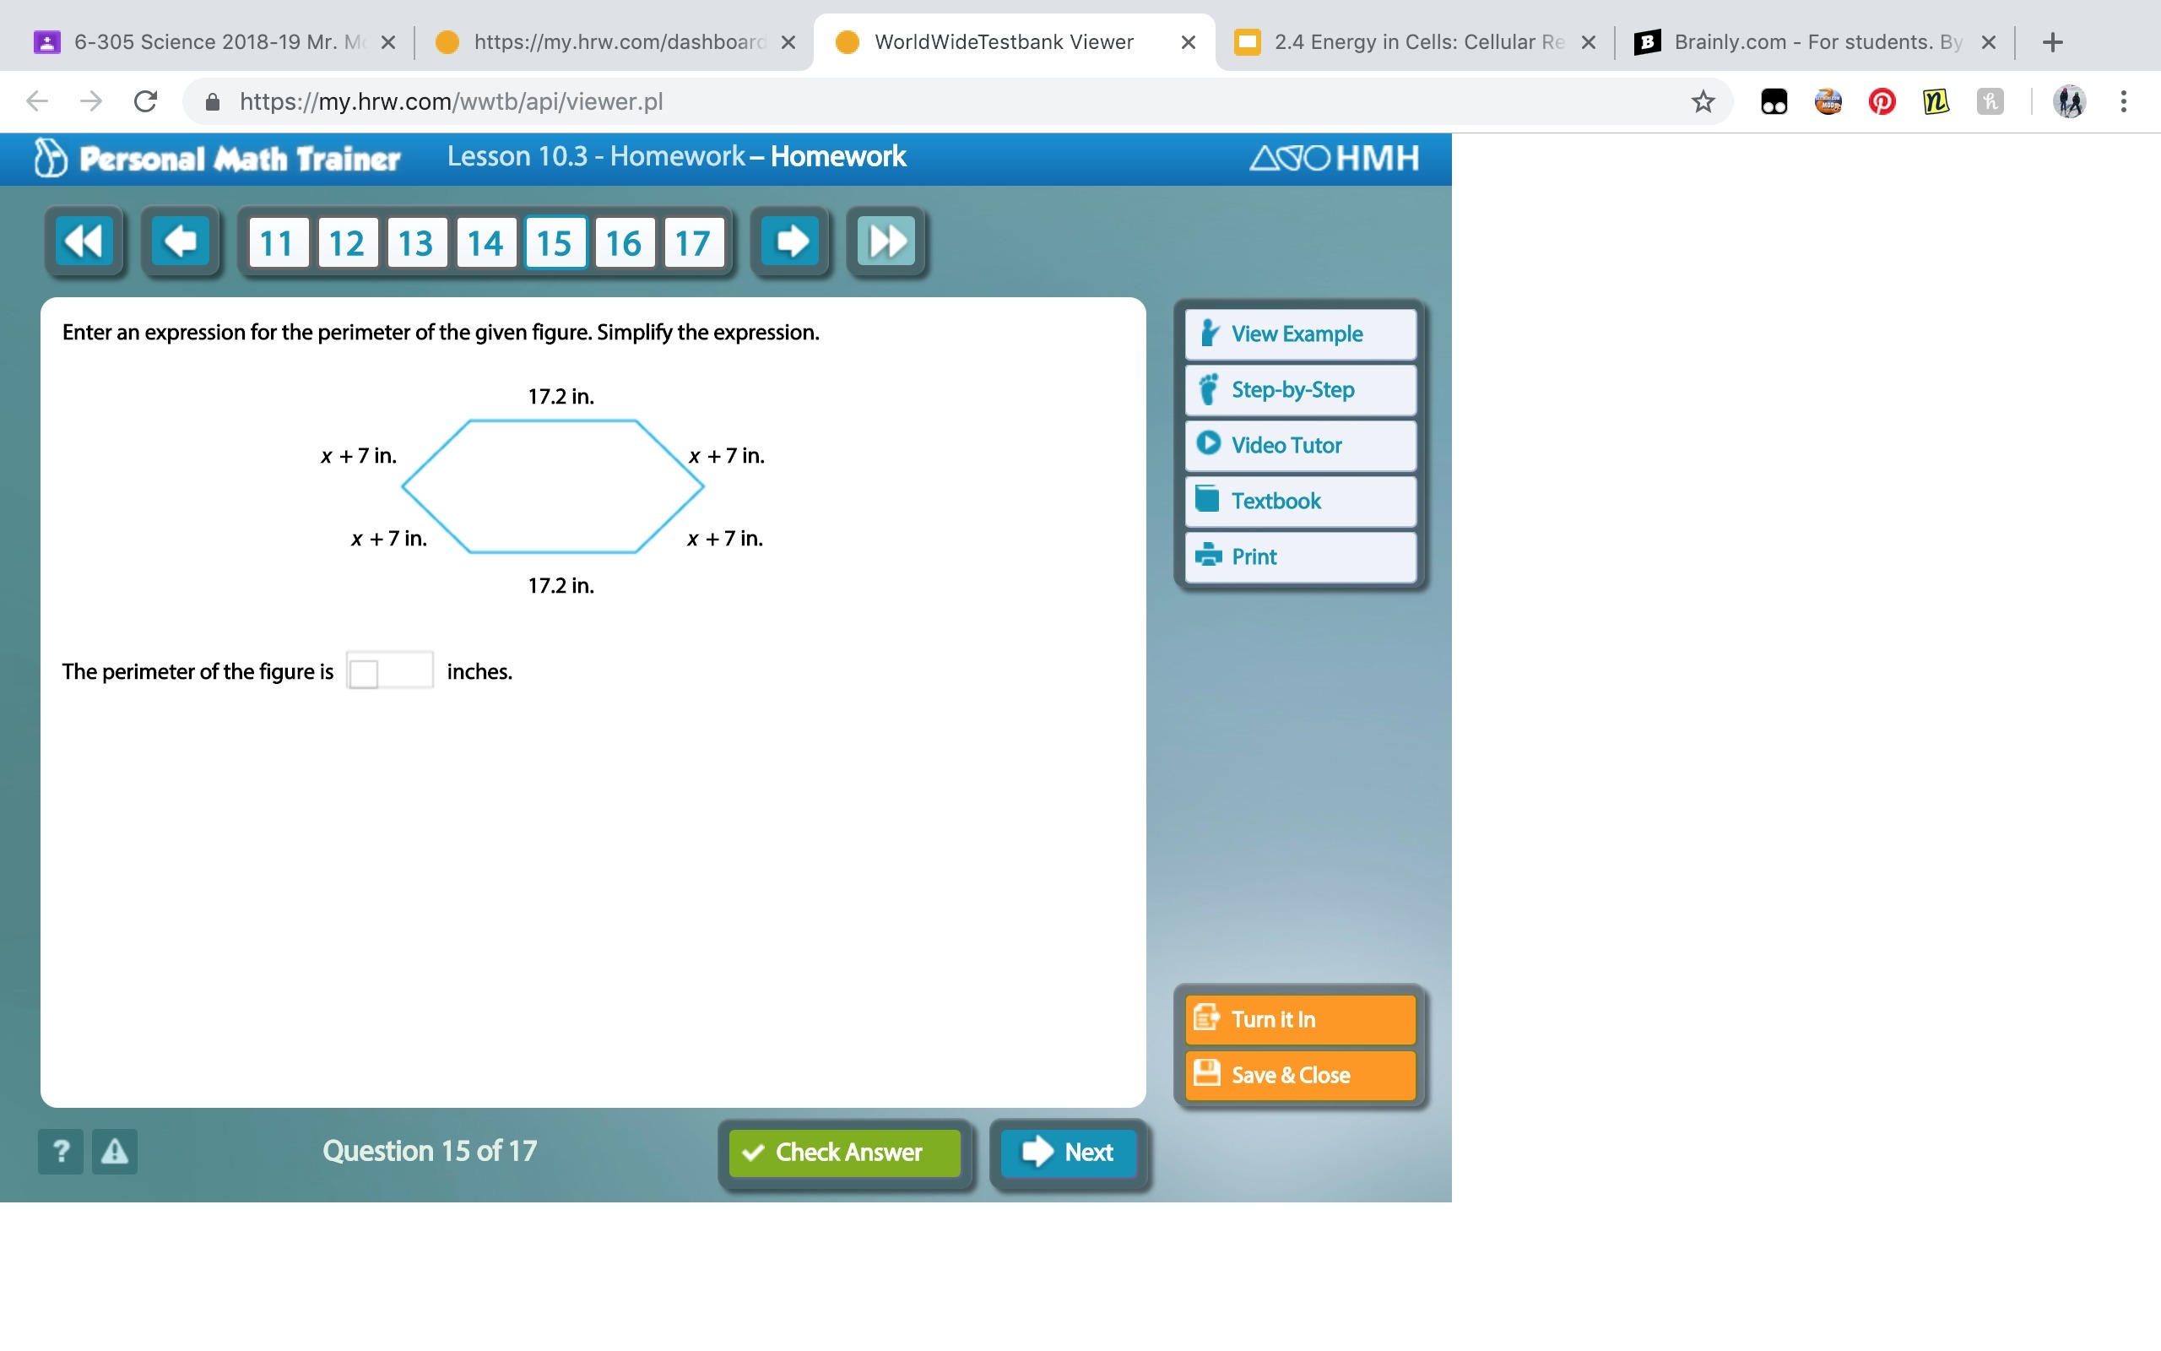Switch to the Brainly.com browser tab
The width and height of the screenshot is (2161, 1351).
(x=1812, y=42)
